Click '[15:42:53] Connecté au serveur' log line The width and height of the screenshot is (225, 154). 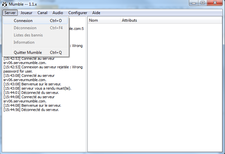click(x=29, y=60)
